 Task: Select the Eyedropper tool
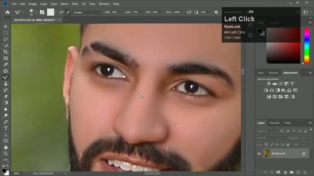[x=5, y=65]
